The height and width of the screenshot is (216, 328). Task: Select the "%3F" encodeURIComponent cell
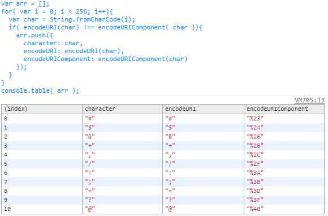coord(284,200)
